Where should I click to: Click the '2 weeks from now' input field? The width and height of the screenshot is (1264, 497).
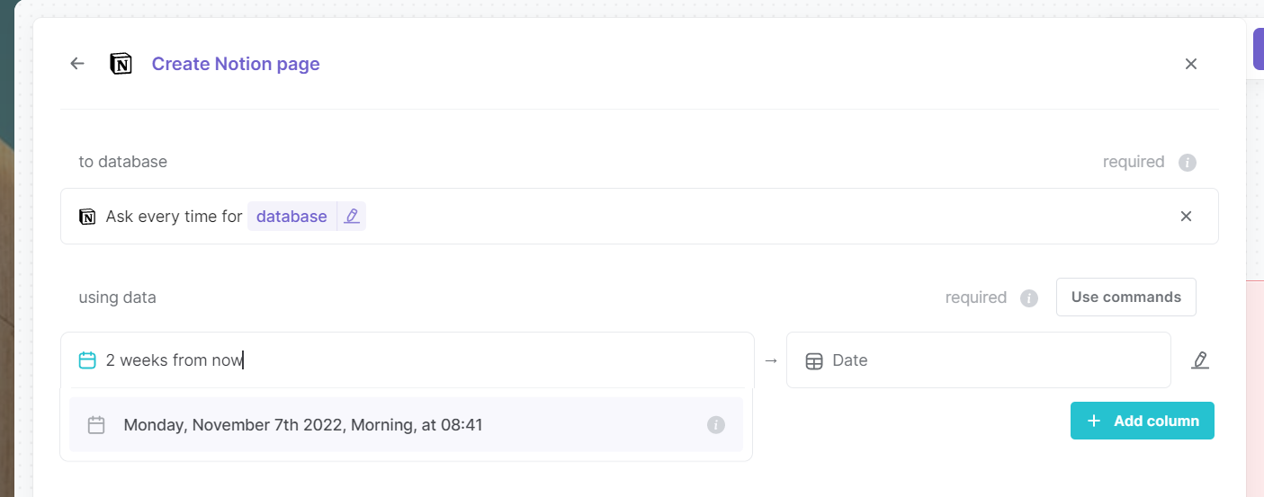408,360
